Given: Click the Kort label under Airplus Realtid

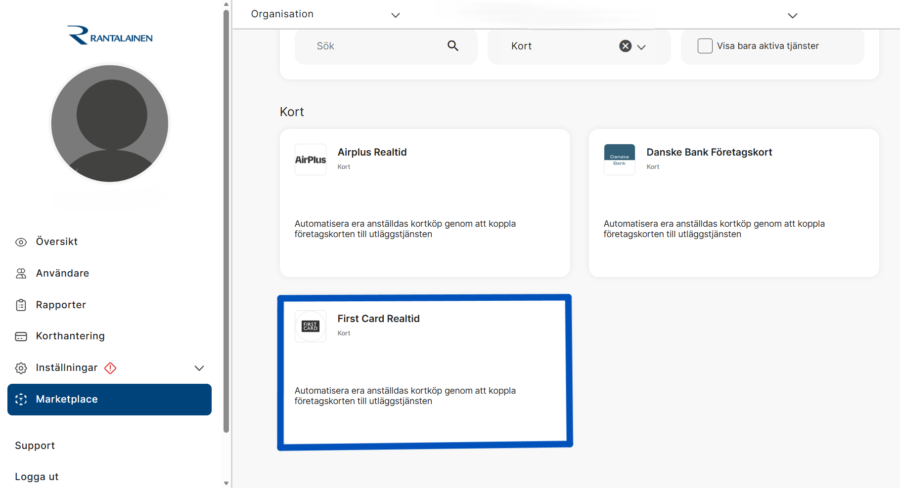Looking at the screenshot, I should point(344,167).
